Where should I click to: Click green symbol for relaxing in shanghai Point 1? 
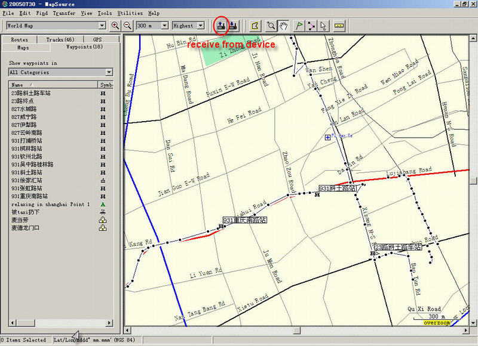point(103,204)
